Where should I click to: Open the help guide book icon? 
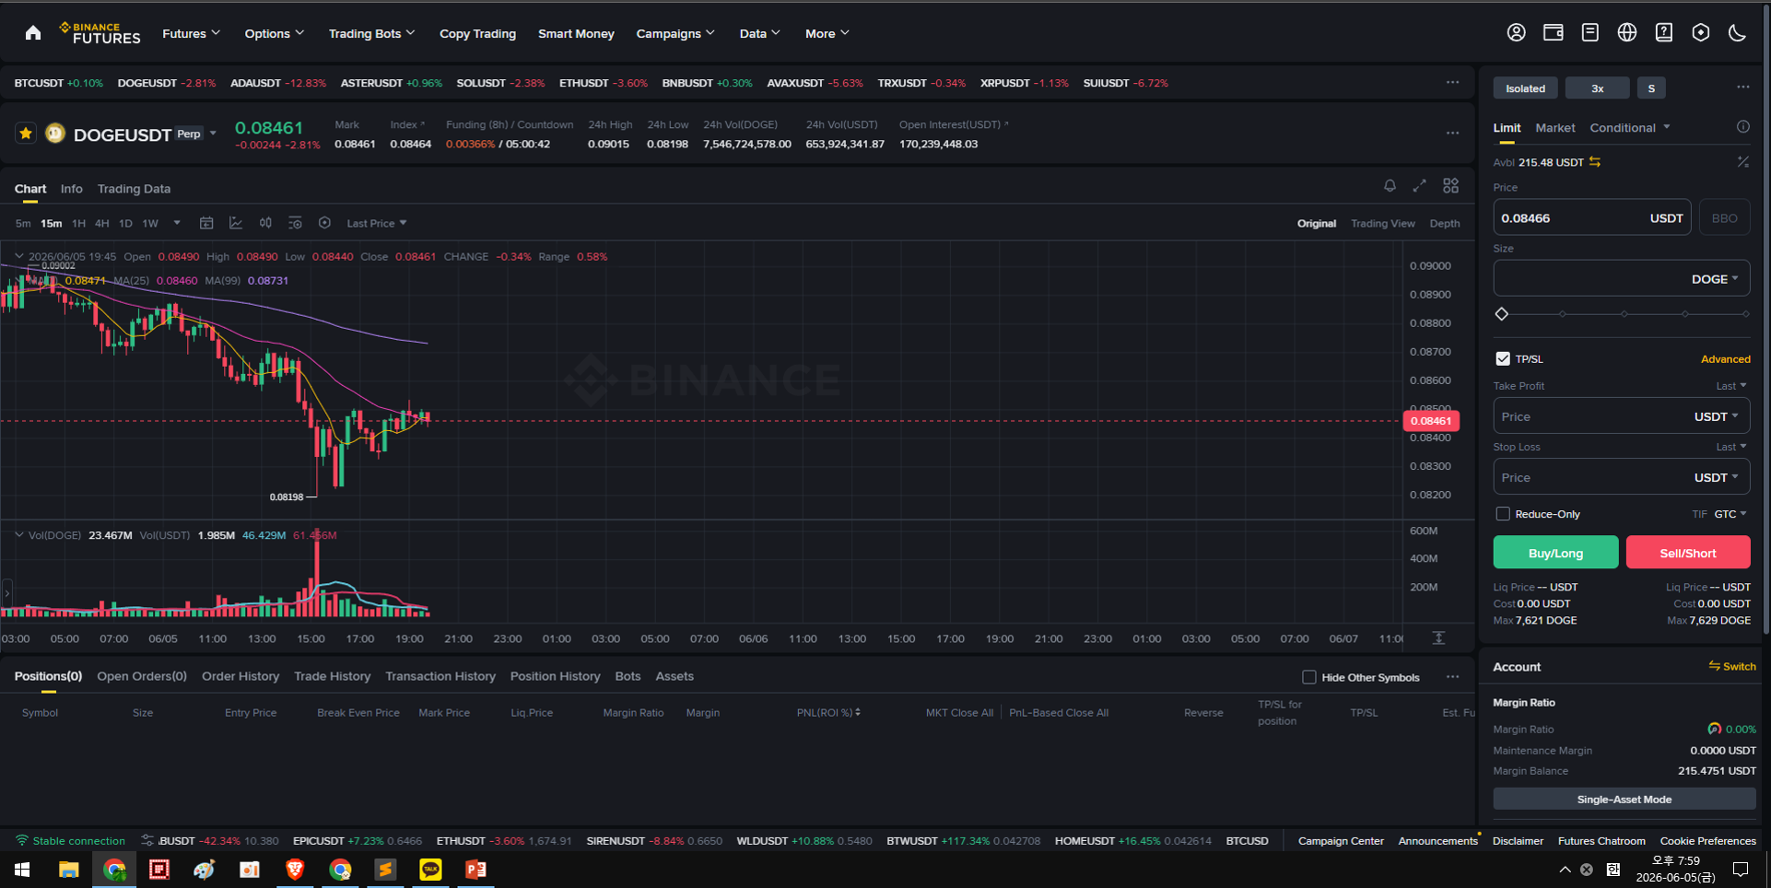coord(1663,33)
